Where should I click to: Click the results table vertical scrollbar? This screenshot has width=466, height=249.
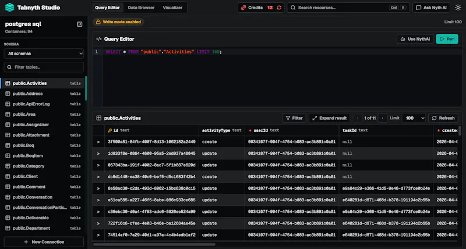pyautogui.click(x=460, y=130)
